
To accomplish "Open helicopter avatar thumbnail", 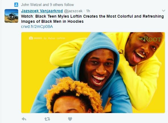I will click(x=11, y=16).
